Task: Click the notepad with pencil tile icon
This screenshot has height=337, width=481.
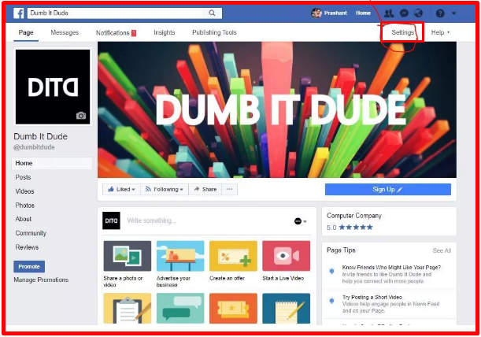Action: click(x=287, y=308)
